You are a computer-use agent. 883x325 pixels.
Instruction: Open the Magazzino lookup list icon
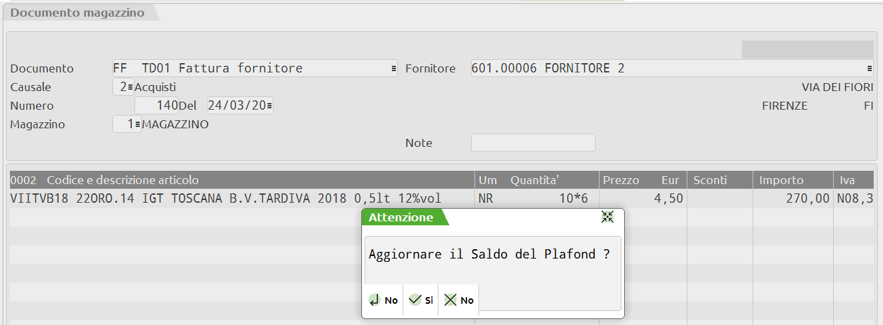[x=137, y=124]
